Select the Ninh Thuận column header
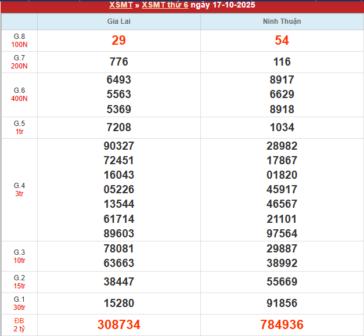This screenshot has height=336, width=364. [x=282, y=21]
